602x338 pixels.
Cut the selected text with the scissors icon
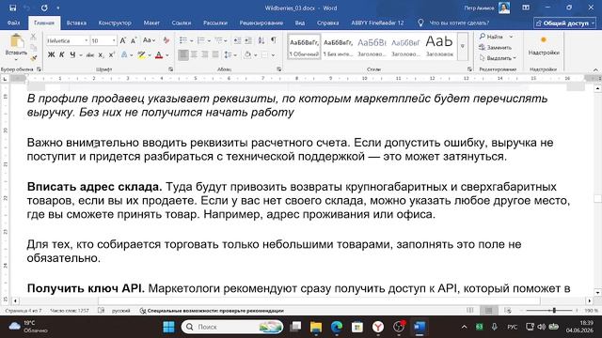[34, 37]
